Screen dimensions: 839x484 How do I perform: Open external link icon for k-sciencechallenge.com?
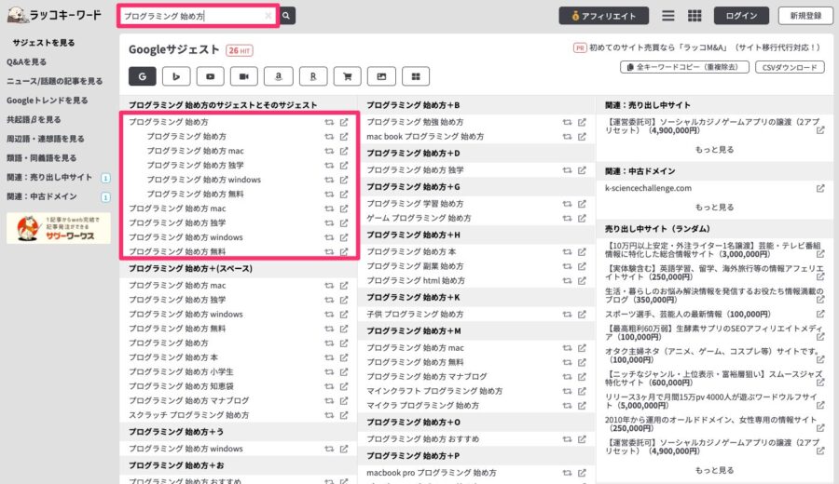pos(820,189)
